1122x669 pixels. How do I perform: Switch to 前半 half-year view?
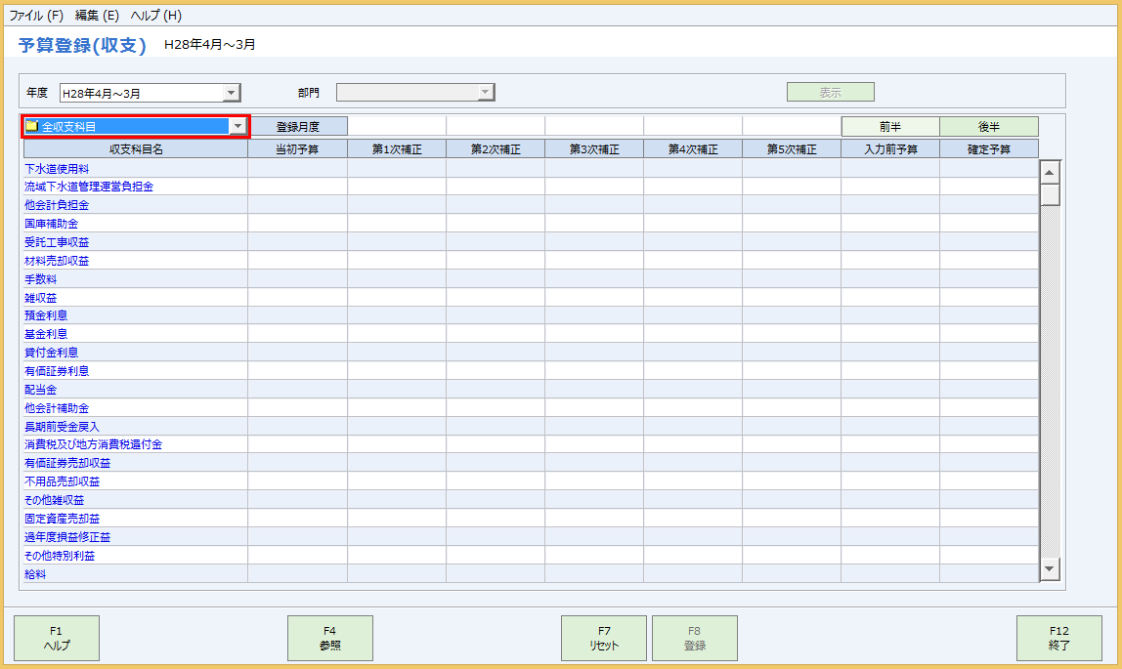[x=889, y=126]
